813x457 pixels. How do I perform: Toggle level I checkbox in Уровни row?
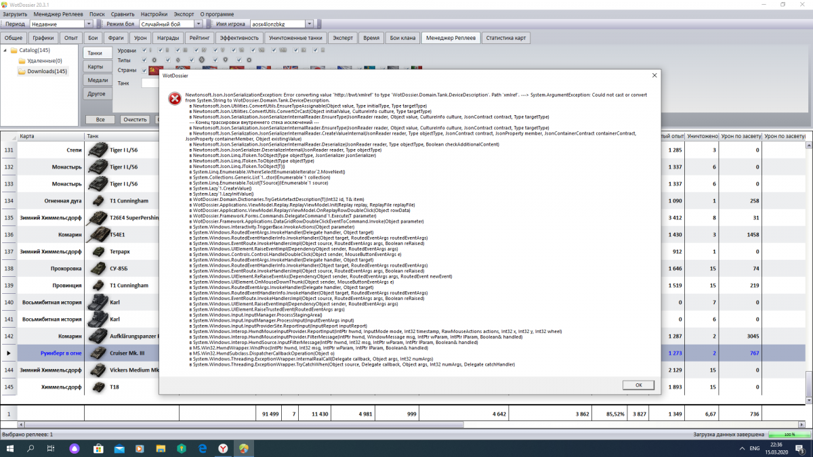(144, 50)
